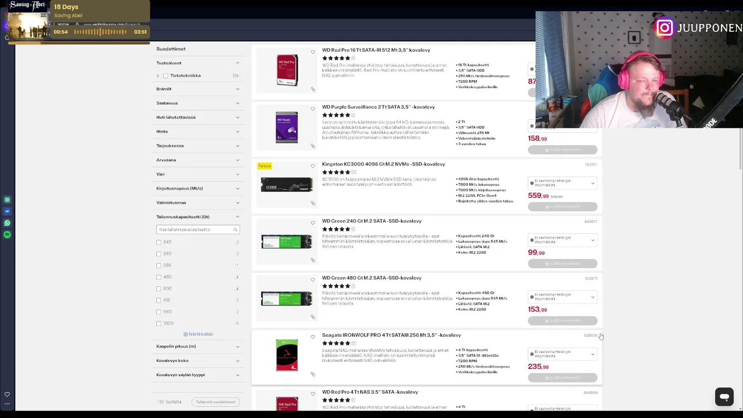Click compare icon for WD Green 480 Gt
This screenshot has height=418, width=743.
pos(313,316)
